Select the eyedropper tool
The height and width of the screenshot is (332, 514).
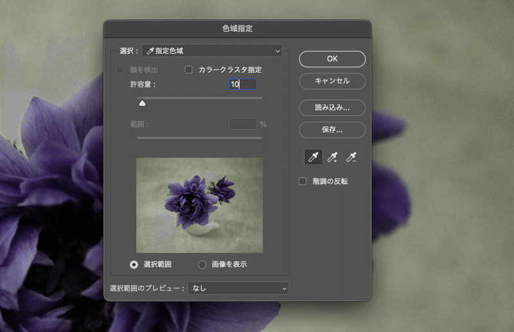(314, 157)
